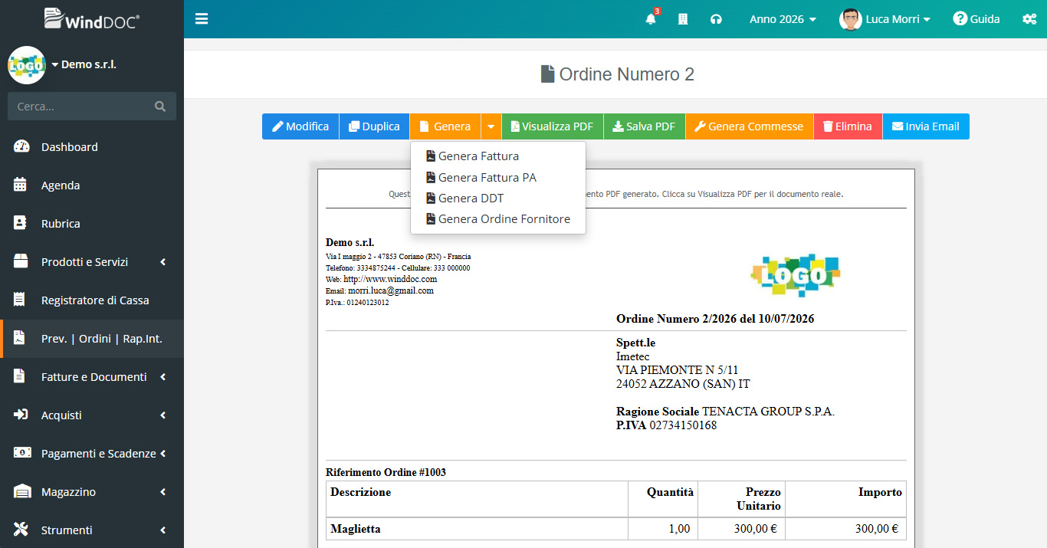1047x548 pixels.
Task: Click the Cerca search field
Action: point(92,107)
